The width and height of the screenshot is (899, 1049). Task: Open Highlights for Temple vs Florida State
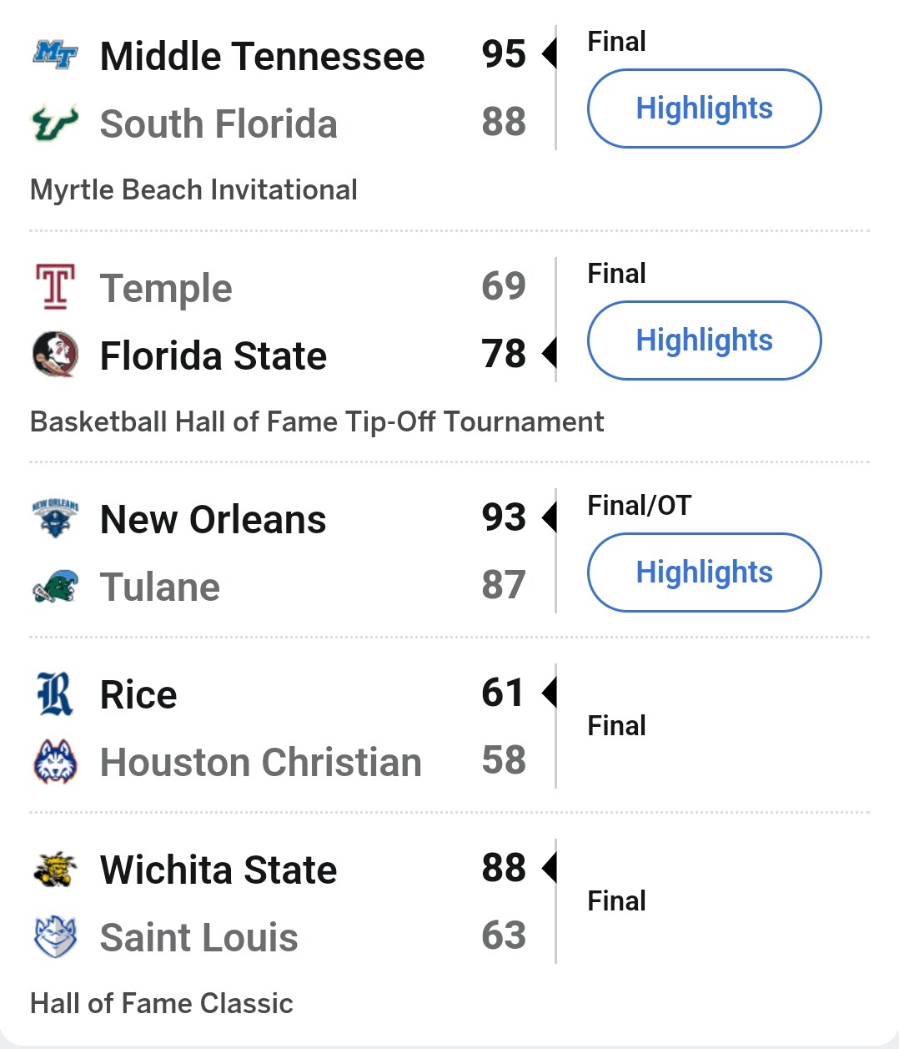tap(705, 340)
